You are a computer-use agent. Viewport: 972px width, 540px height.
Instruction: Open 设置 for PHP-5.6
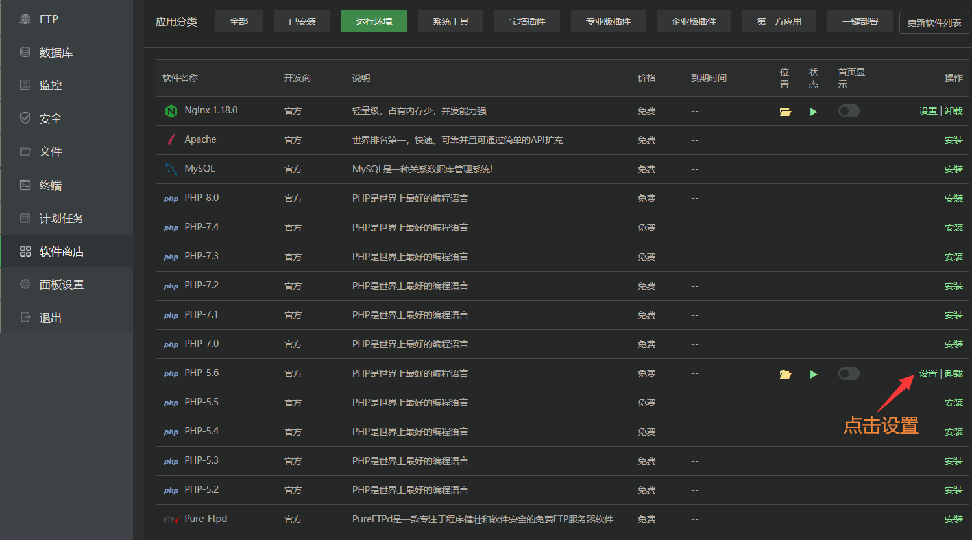point(929,373)
